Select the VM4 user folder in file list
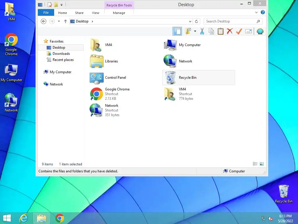298x224 pixels. (x=101, y=45)
